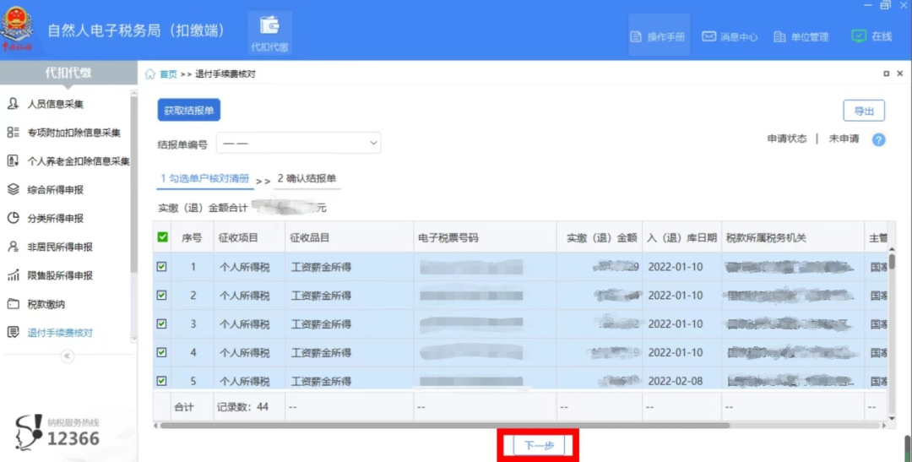Toggle the select-all checkbox in table header
This screenshot has height=462, width=912.
click(162, 237)
